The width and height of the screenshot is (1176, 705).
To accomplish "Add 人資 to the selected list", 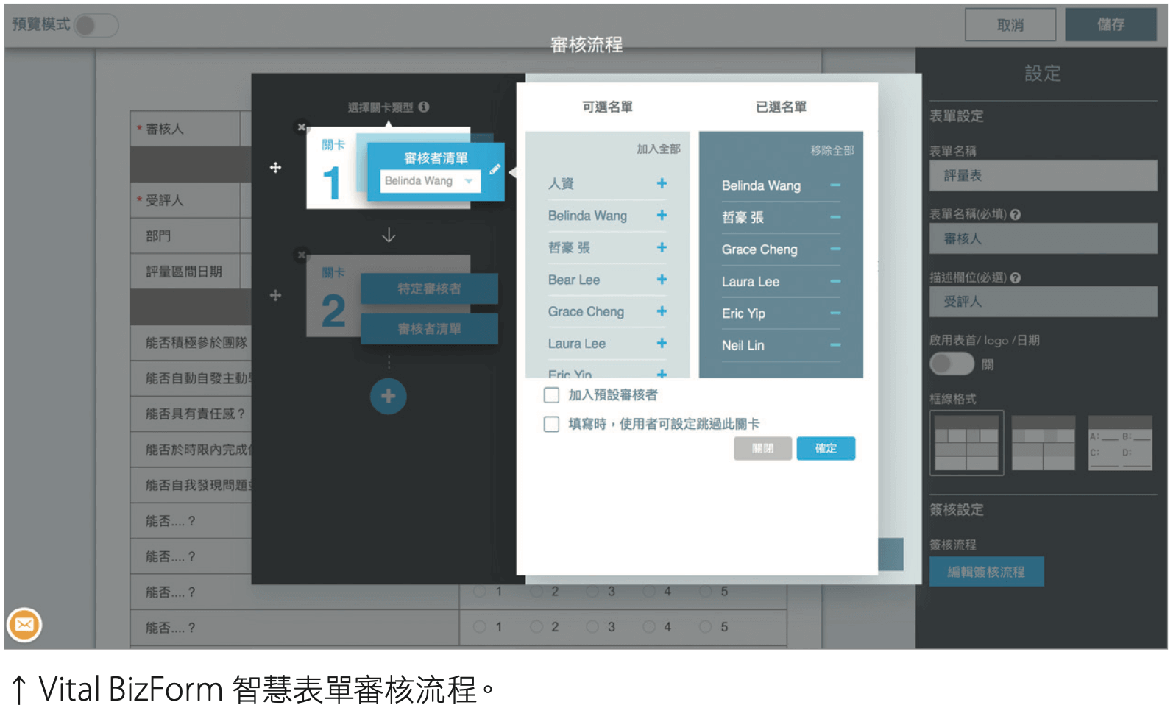I will [662, 183].
